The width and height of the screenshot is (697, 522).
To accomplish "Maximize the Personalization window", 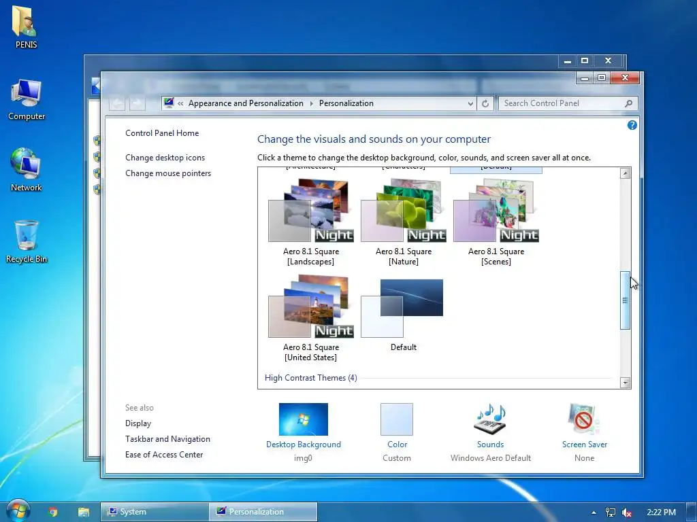I will click(602, 78).
